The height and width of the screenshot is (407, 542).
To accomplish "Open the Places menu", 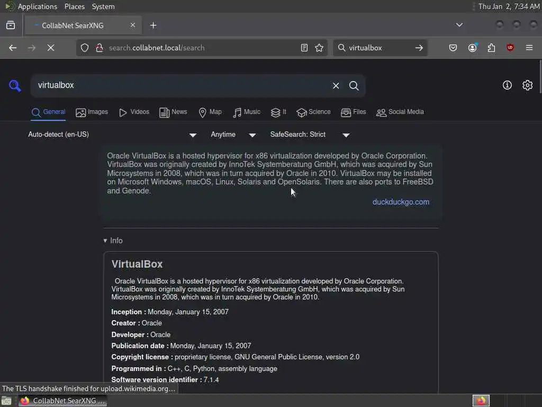I will coord(75,6).
